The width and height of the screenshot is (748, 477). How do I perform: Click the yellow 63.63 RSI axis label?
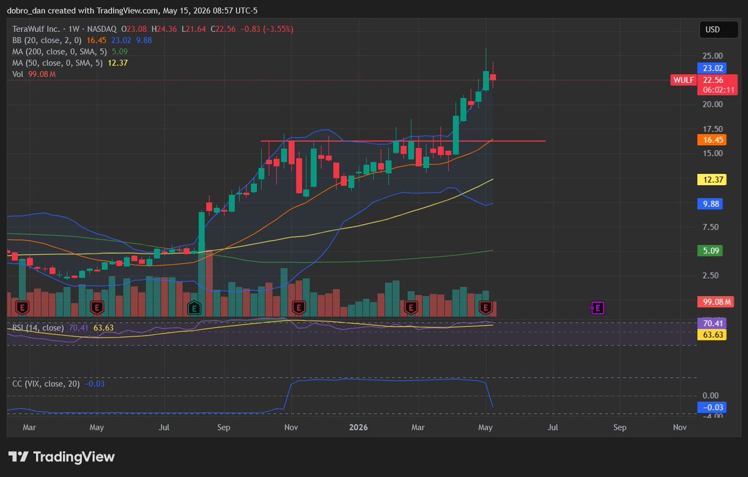(712, 335)
